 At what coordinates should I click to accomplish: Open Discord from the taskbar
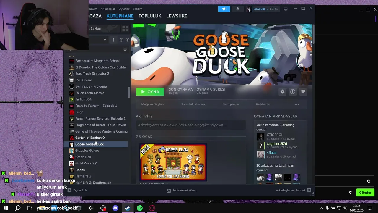(x=115, y=208)
